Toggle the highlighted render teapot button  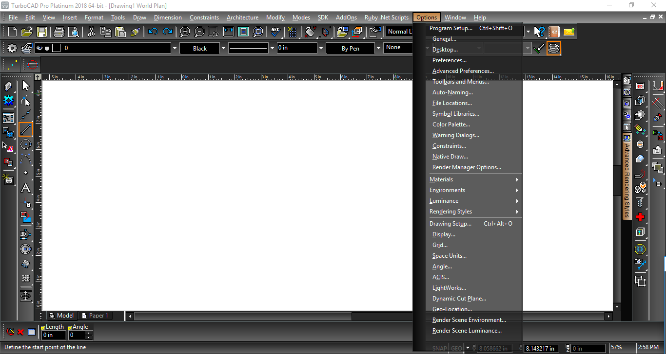point(554,48)
